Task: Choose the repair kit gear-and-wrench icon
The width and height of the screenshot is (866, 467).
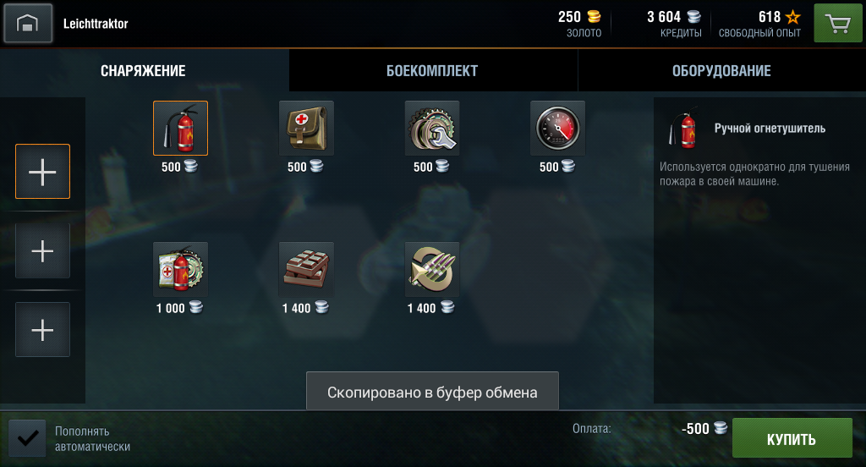Action: click(432, 129)
